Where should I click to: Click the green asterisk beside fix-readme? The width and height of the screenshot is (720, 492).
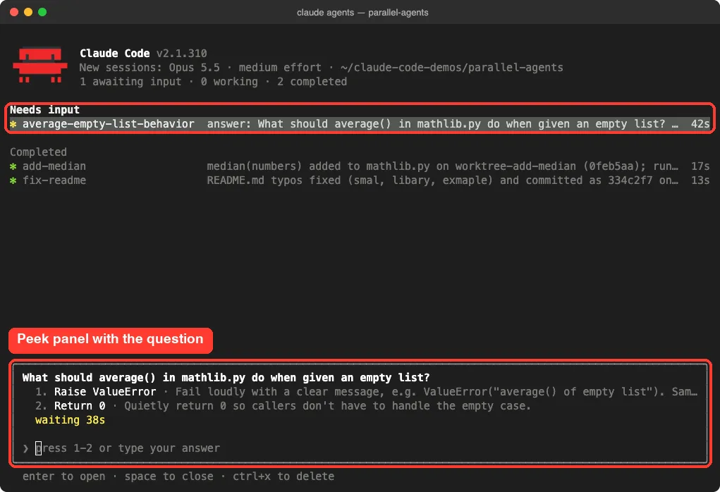tap(13, 180)
